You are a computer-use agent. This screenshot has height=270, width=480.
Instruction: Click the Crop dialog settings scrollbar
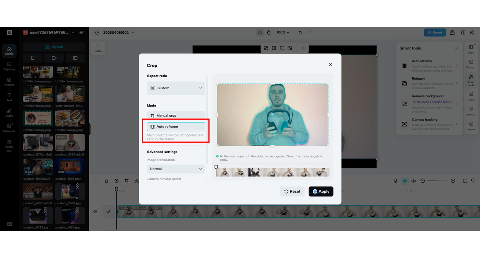tap(207, 120)
